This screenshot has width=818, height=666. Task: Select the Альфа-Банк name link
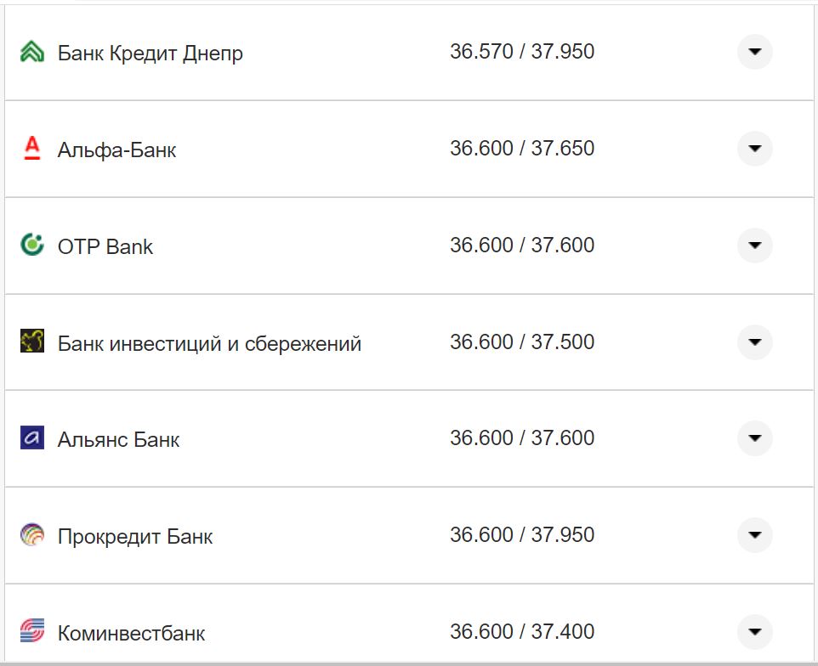coord(116,150)
